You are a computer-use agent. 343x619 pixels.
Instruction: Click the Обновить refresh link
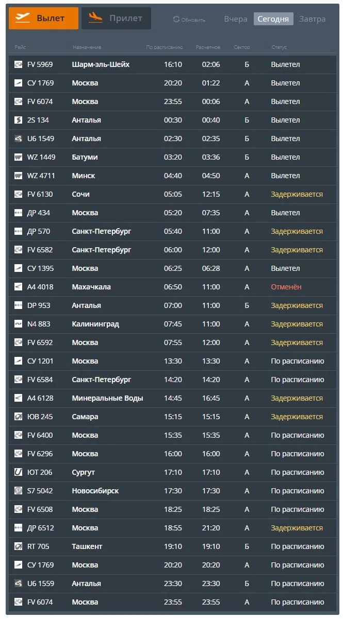point(189,20)
